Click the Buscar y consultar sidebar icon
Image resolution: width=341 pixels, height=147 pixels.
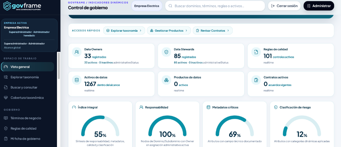click(x=6, y=87)
